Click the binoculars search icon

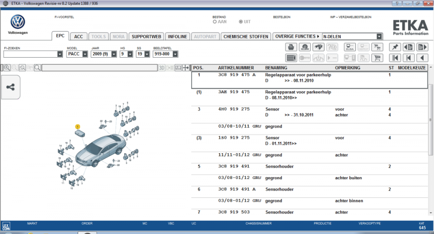coord(318,47)
